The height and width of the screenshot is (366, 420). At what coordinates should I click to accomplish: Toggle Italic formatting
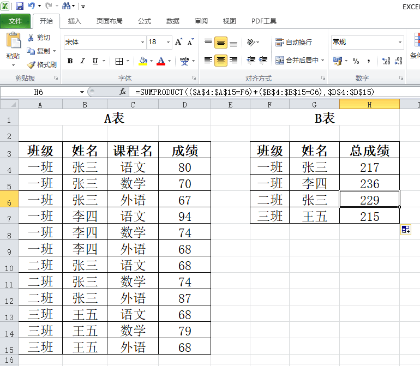82,61
